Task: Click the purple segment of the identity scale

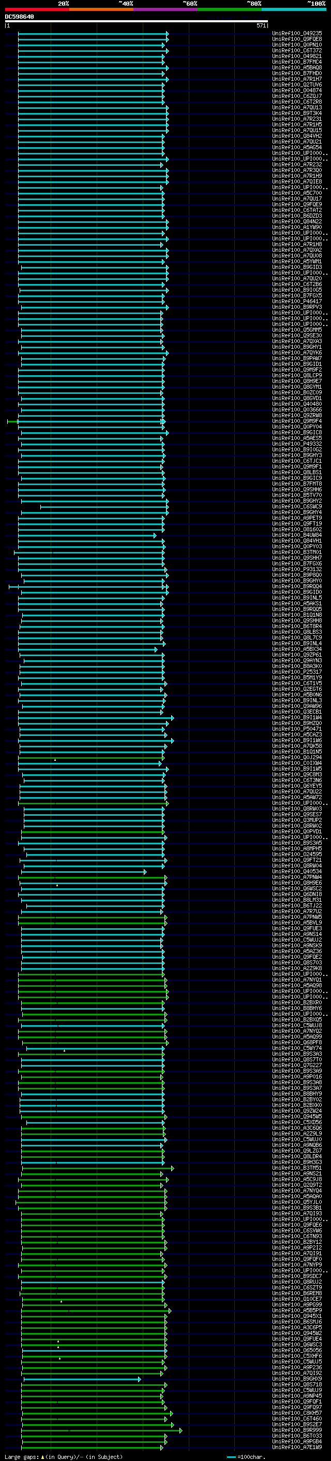Action: 166,9
